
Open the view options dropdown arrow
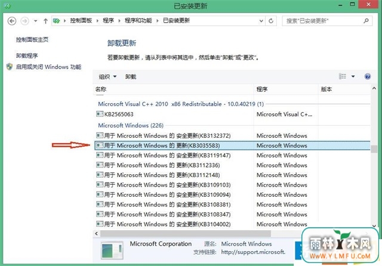click(353, 76)
